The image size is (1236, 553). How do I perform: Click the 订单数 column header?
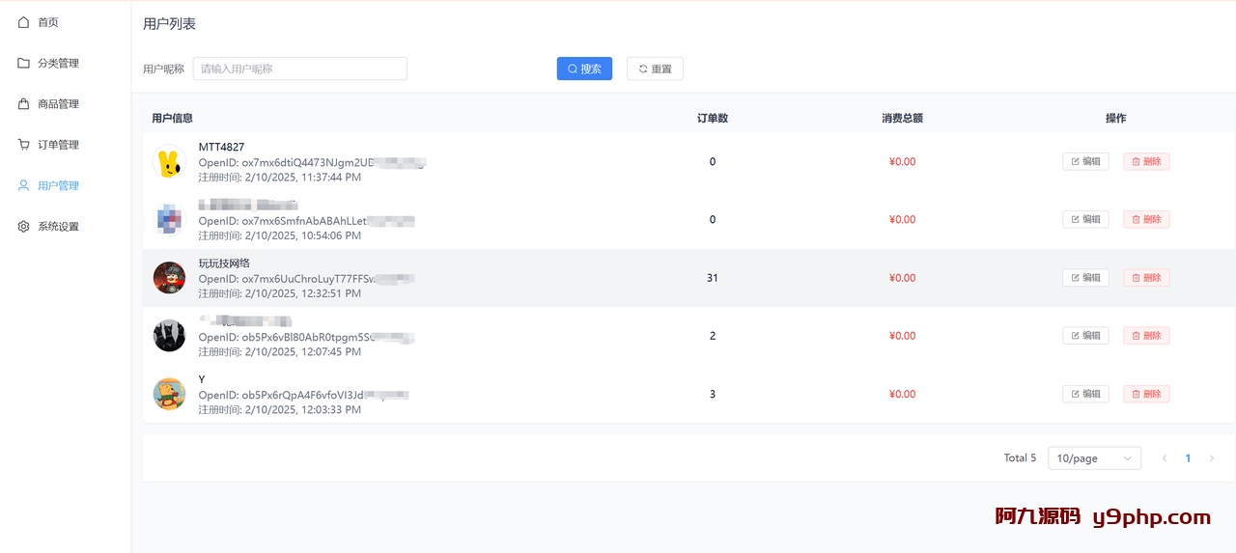[x=713, y=118]
